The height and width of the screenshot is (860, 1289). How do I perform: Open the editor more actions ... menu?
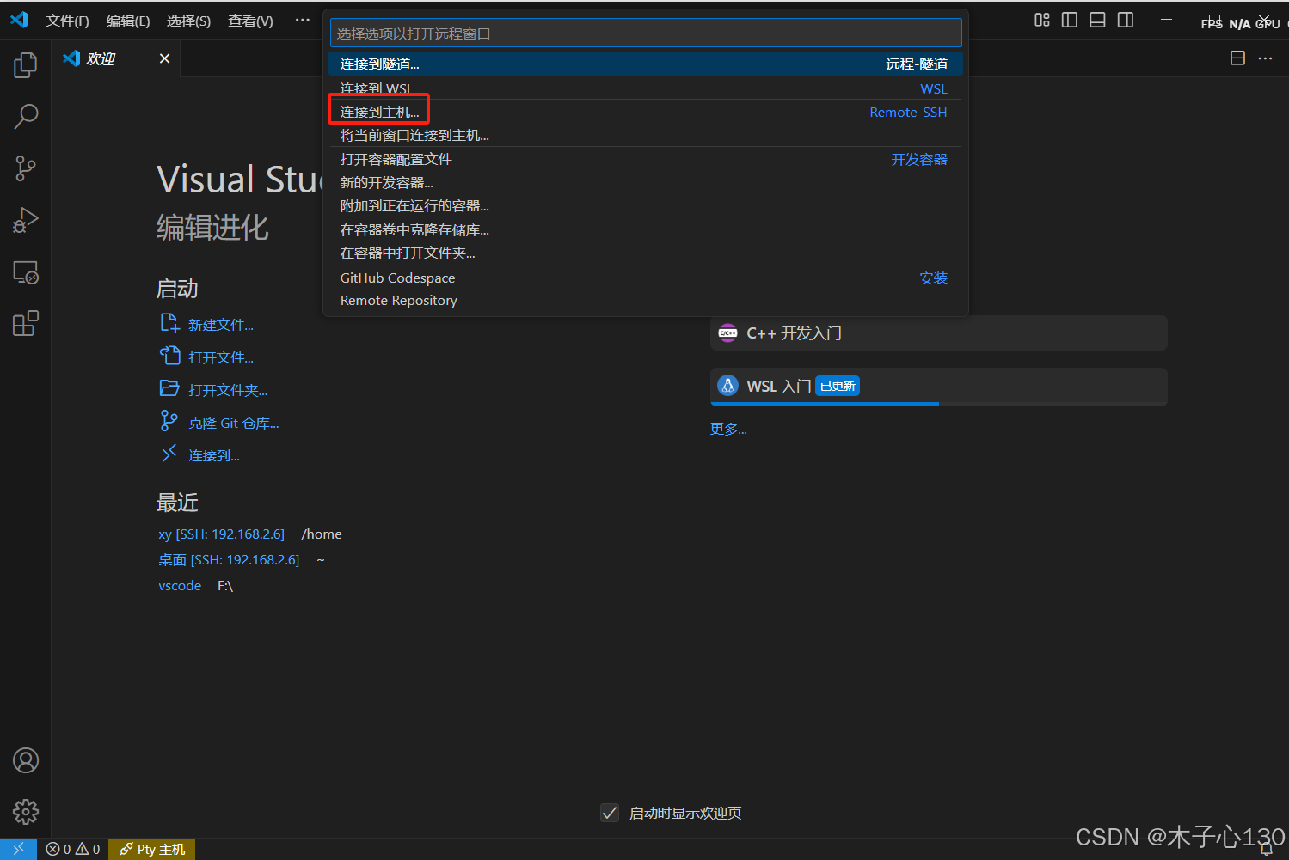(x=1265, y=58)
